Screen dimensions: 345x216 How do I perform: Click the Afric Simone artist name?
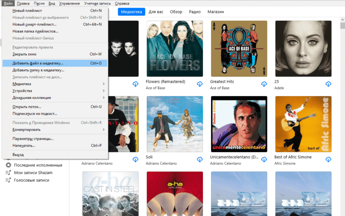tap(285, 164)
